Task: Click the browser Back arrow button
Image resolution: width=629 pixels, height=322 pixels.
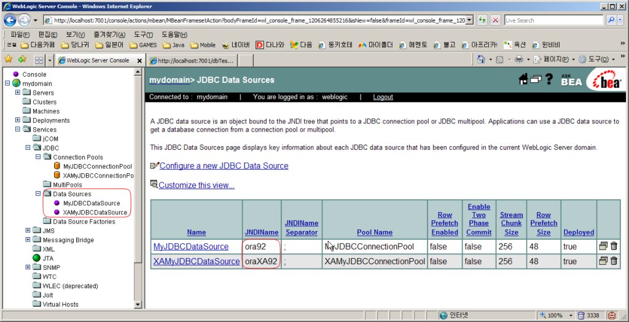Action: pos(10,20)
